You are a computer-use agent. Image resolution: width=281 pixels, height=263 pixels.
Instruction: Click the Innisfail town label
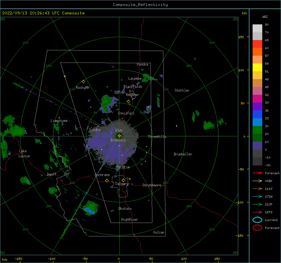point(126,113)
